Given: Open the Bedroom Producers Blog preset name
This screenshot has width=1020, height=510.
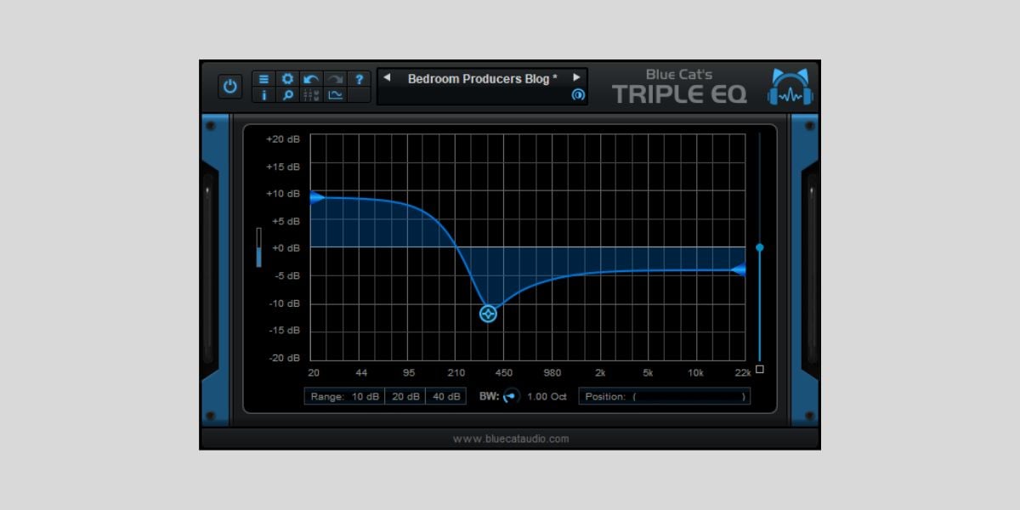Looking at the screenshot, I should (483, 78).
